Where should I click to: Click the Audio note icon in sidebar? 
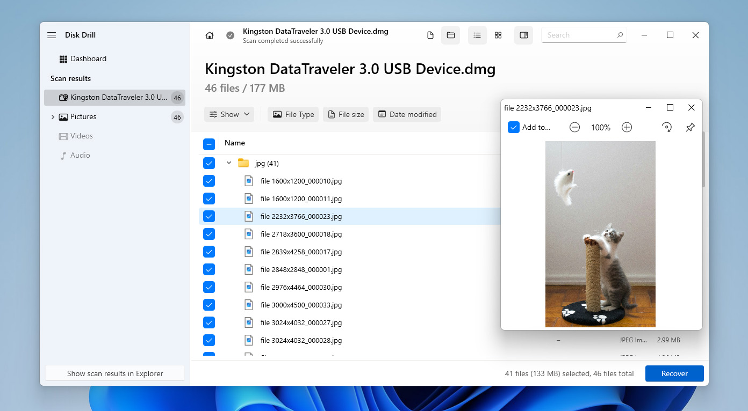[x=63, y=156]
